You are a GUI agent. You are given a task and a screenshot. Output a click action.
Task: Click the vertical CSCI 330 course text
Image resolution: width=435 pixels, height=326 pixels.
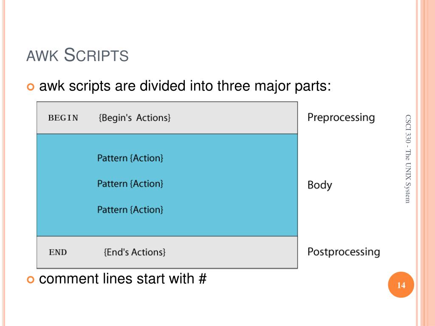coord(407,159)
